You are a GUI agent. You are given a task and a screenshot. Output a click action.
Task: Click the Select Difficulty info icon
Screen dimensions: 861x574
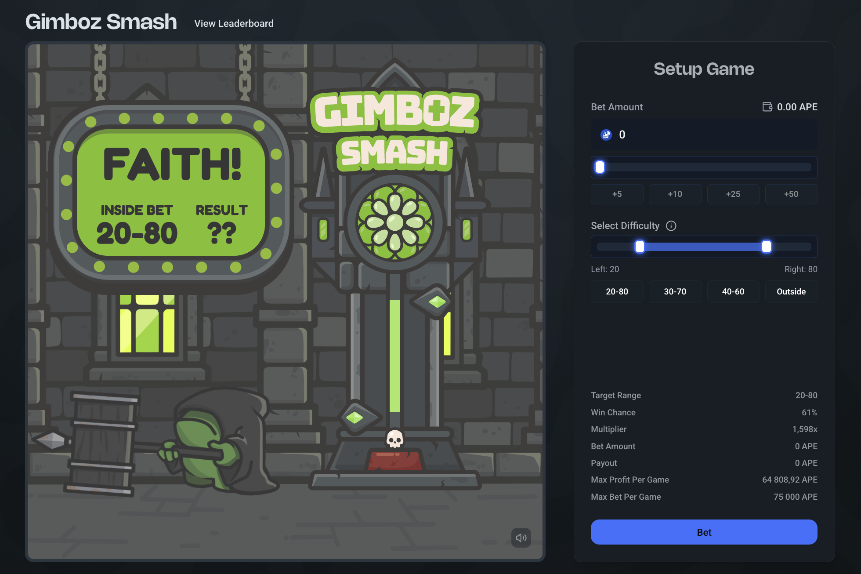click(x=671, y=226)
